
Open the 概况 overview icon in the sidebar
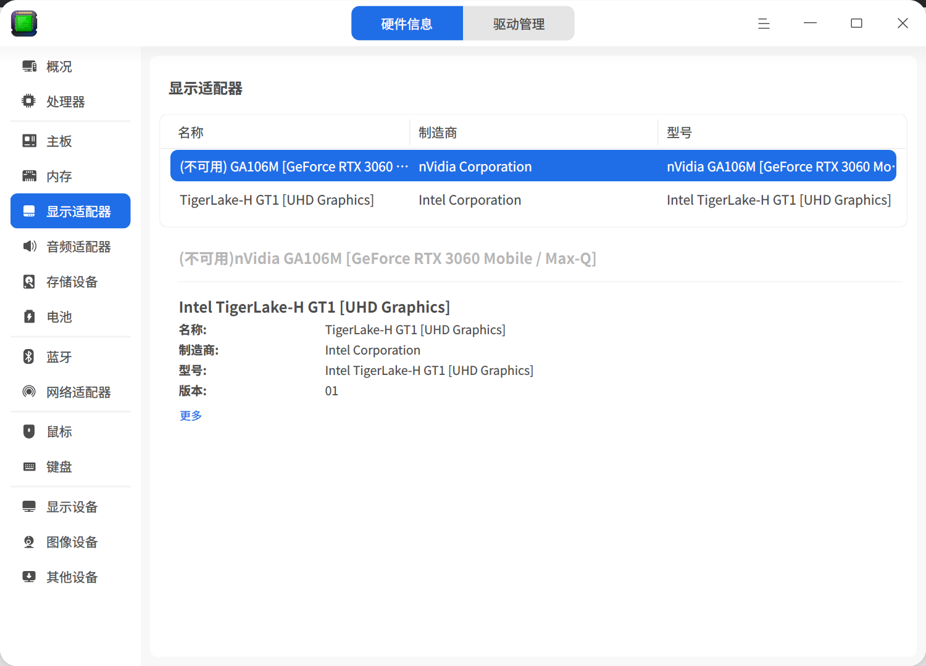[x=29, y=66]
